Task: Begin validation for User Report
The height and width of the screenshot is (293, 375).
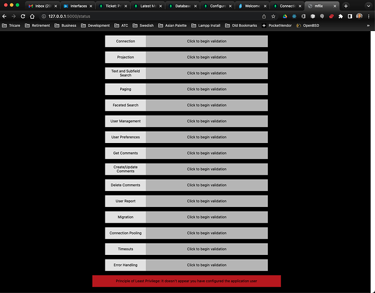Action: (207, 201)
